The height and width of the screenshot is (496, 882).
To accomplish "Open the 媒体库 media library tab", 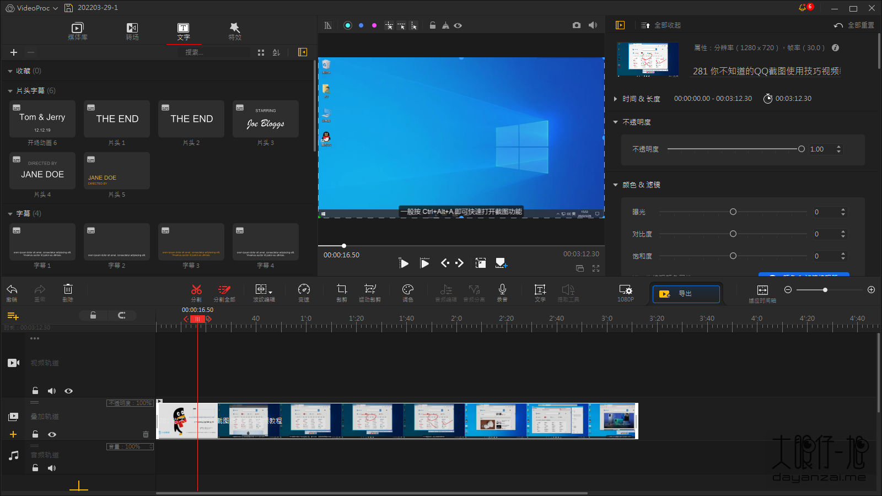I will coord(78,31).
